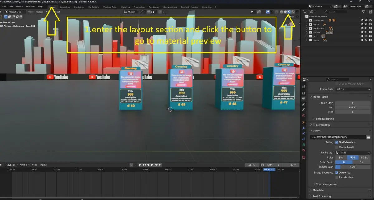374x200 pixels.
Task: Open the viewport Select menu
Action: [40, 12]
